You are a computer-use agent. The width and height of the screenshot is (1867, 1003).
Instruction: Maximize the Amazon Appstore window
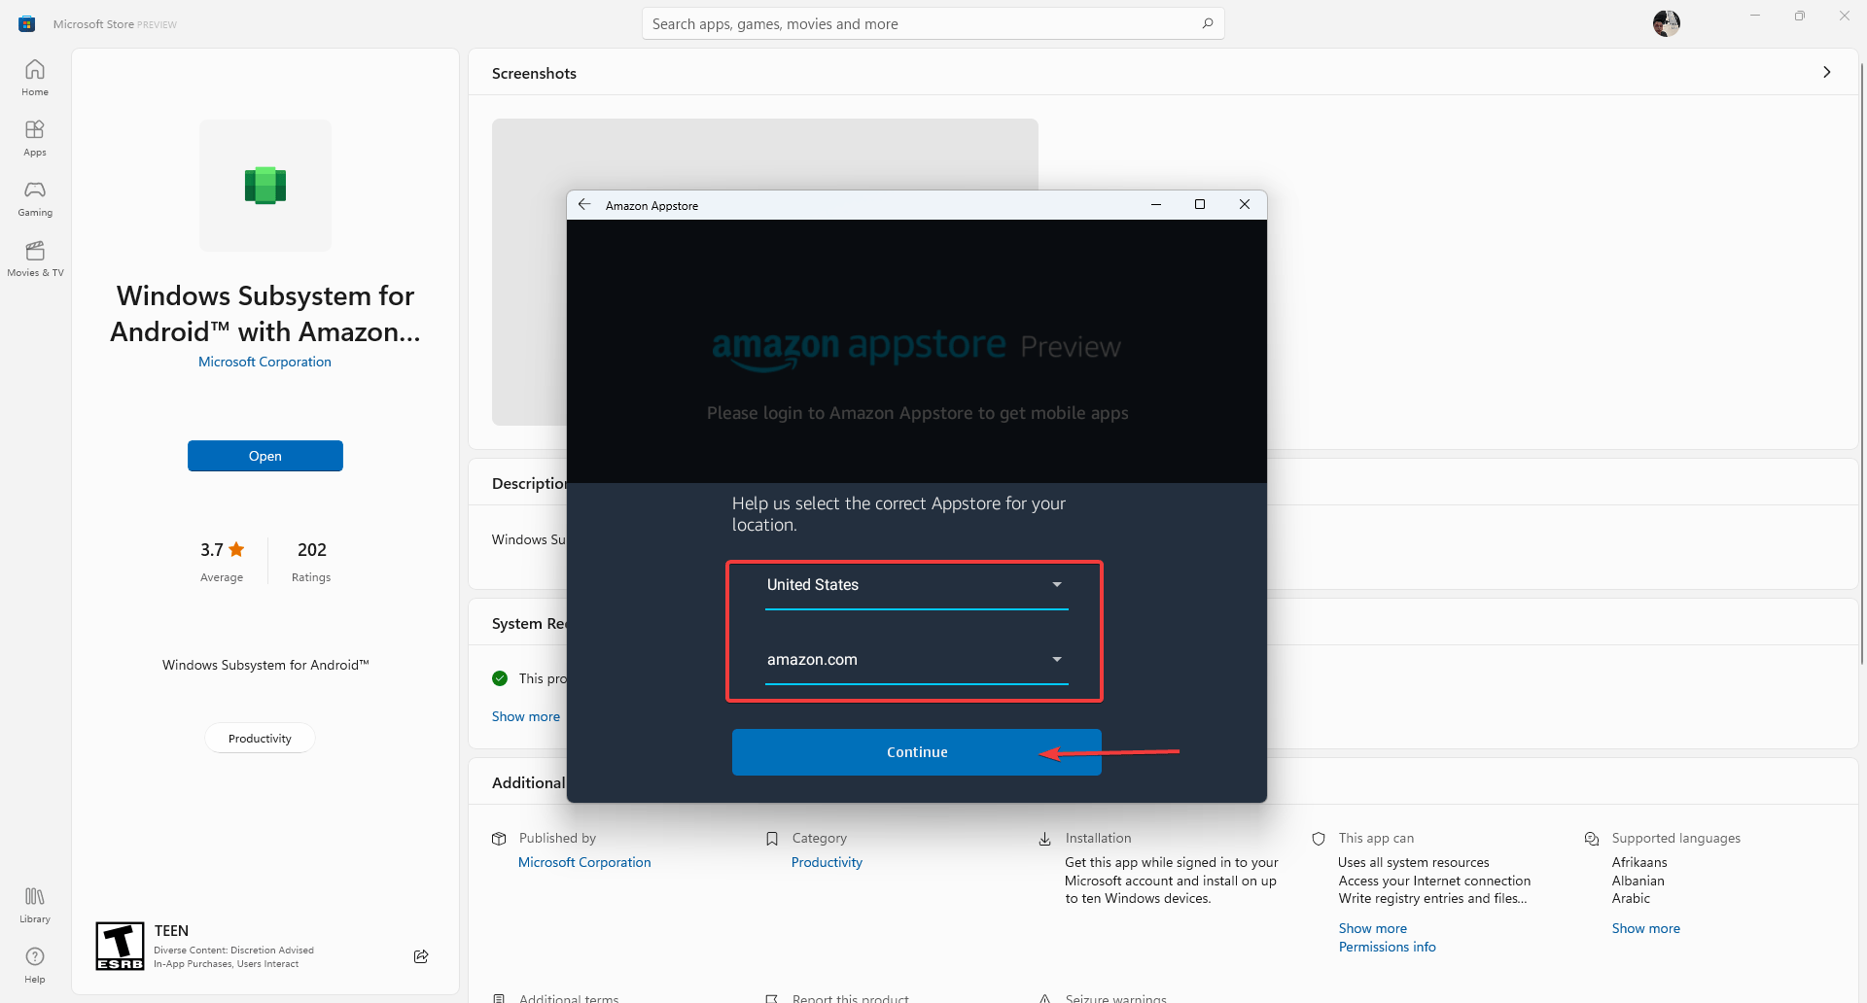click(1200, 205)
